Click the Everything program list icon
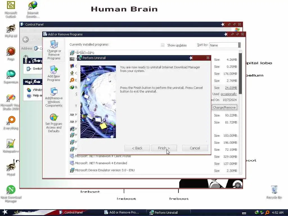 pyautogui.click(x=72, y=80)
